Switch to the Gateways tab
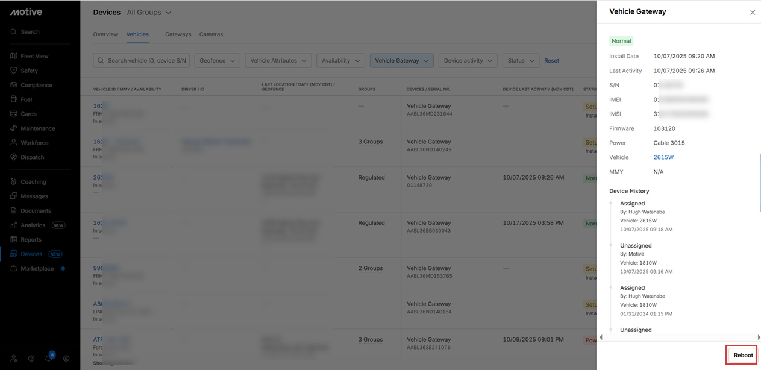 (x=178, y=34)
